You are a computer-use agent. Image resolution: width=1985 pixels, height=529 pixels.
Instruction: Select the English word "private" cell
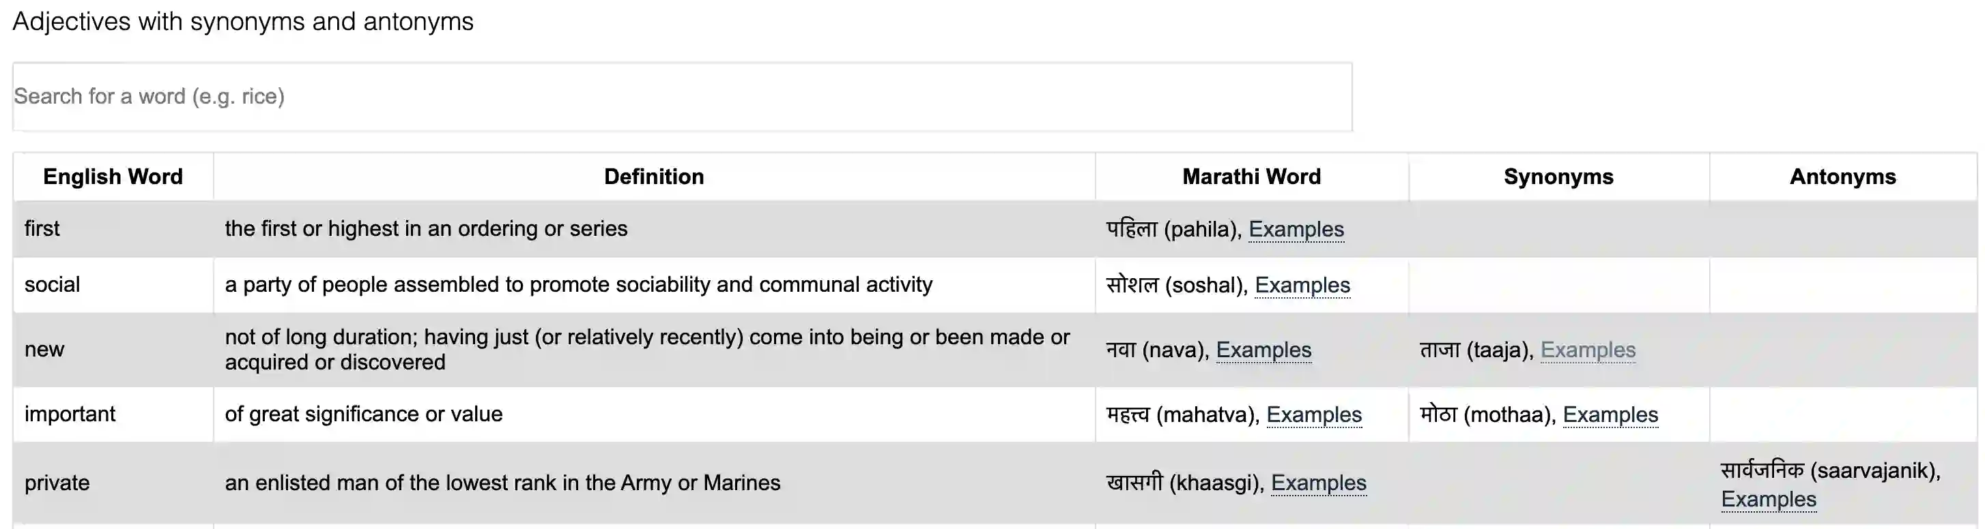57,483
